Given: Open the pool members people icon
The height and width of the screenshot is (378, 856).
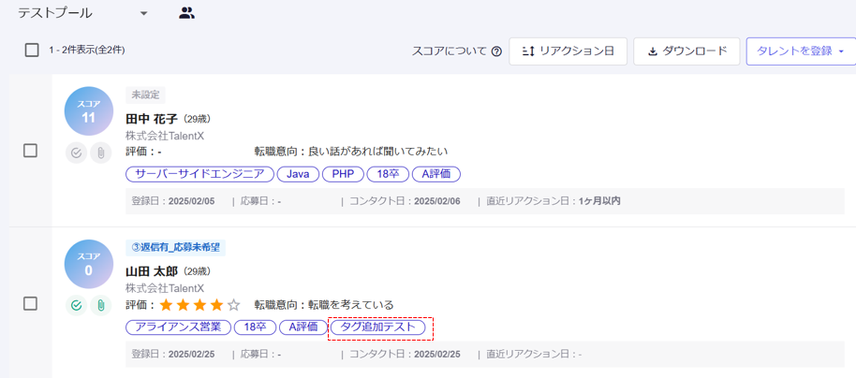Looking at the screenshot, I should pyautogui.click(x=186, y=13).
